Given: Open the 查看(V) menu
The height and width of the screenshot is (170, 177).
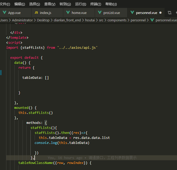Looking at the screenshot, I should click(x=50, y=4).
